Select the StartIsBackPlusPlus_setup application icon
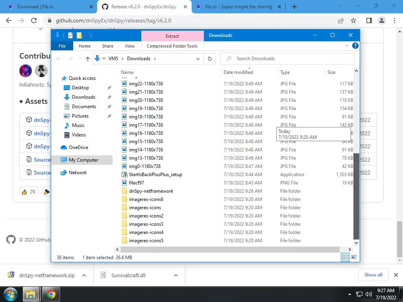Image resolution: width=403 pixels, height=302 pixels. 124,175
